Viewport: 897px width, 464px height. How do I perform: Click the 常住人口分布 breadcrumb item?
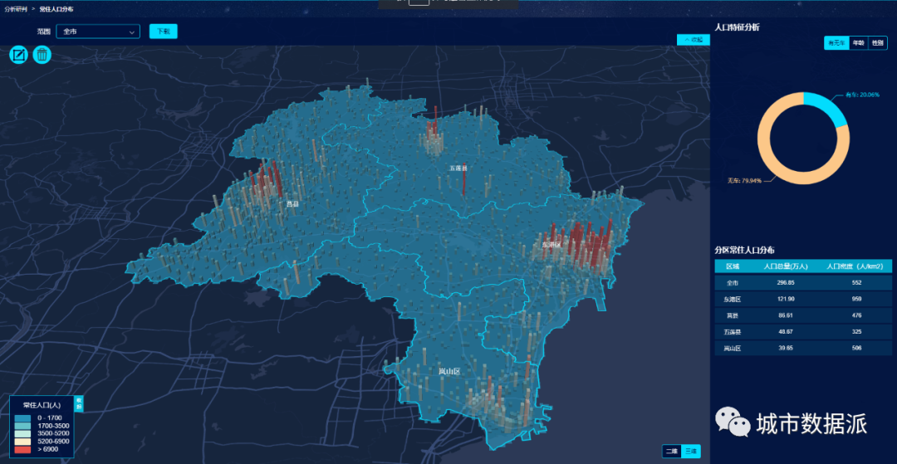coord(56,10)
